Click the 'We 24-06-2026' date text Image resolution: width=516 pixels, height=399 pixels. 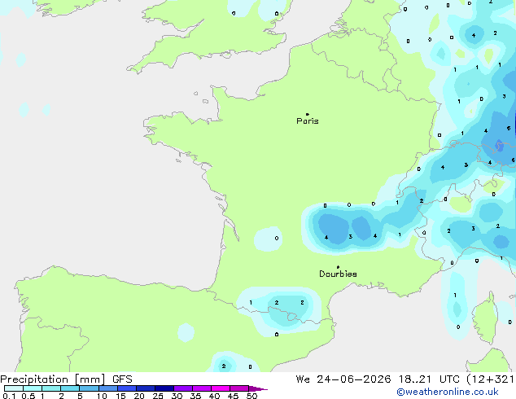(343, 379)
